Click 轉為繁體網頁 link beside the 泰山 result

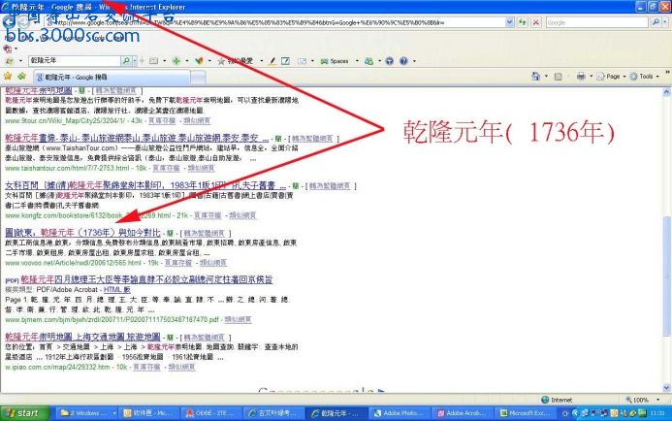pos(312,139)
